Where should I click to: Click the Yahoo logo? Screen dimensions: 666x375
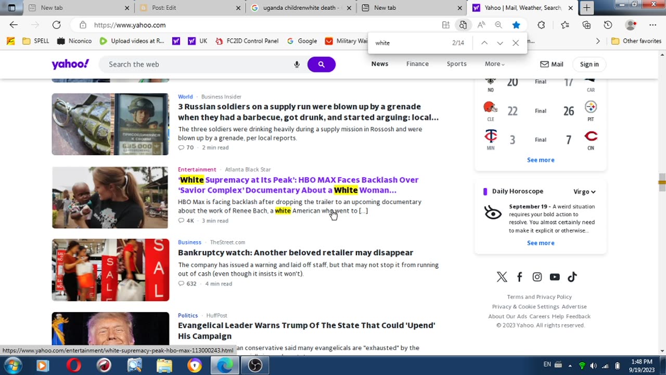(x=70, y=64)
